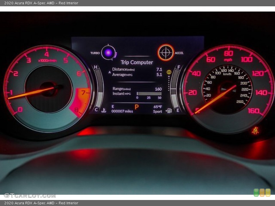Click the Range (miles) label
Screen dimensions: 275x206
(122, 89)
